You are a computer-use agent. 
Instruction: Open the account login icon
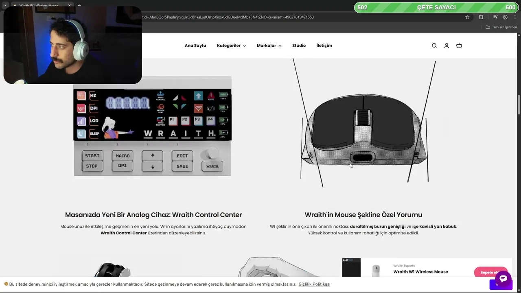[x=447, y=46]
